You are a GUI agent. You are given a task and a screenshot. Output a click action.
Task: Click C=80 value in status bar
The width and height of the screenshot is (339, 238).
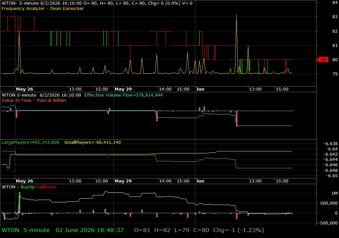tap(201, 230)
